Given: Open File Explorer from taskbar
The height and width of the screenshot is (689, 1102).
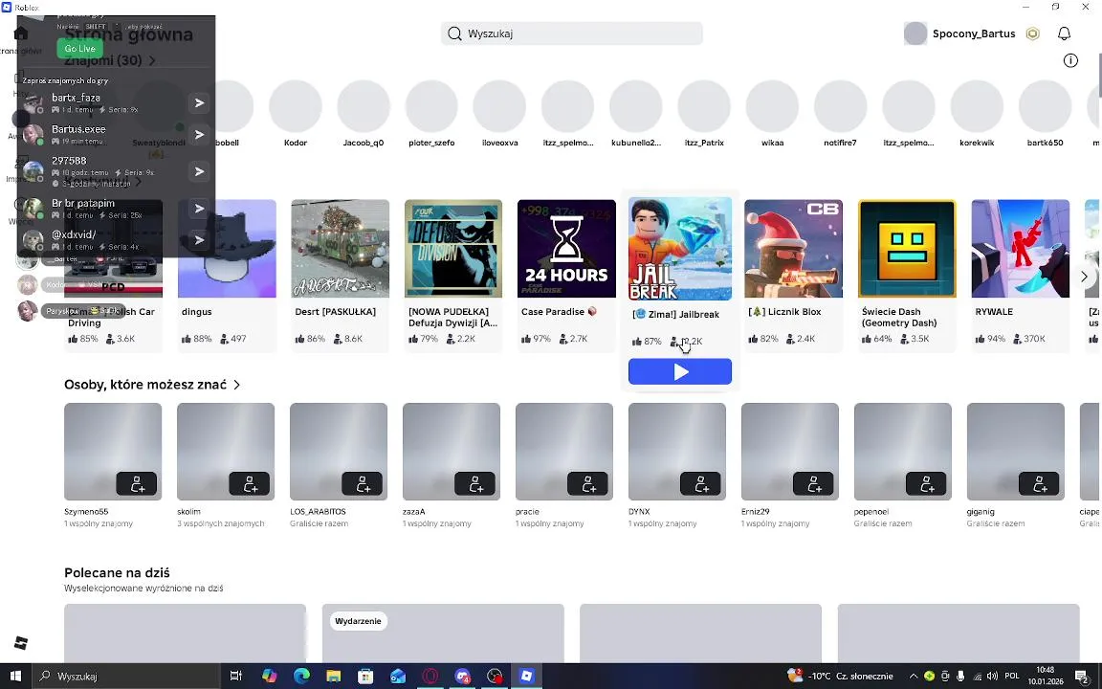Looking at the screenshot, I should (333, 676).
